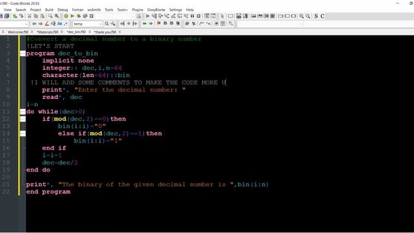Open the Fortran menu
The height and width of the screenshot is (233, 414).
(78, 10)
